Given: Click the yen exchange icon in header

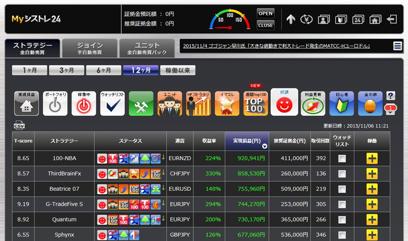Looking at the screenshot, I should (x=307, y=19).
